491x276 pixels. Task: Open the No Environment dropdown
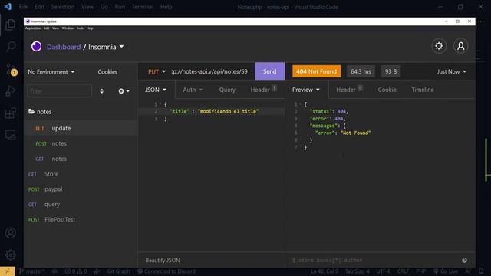(51, 72)
